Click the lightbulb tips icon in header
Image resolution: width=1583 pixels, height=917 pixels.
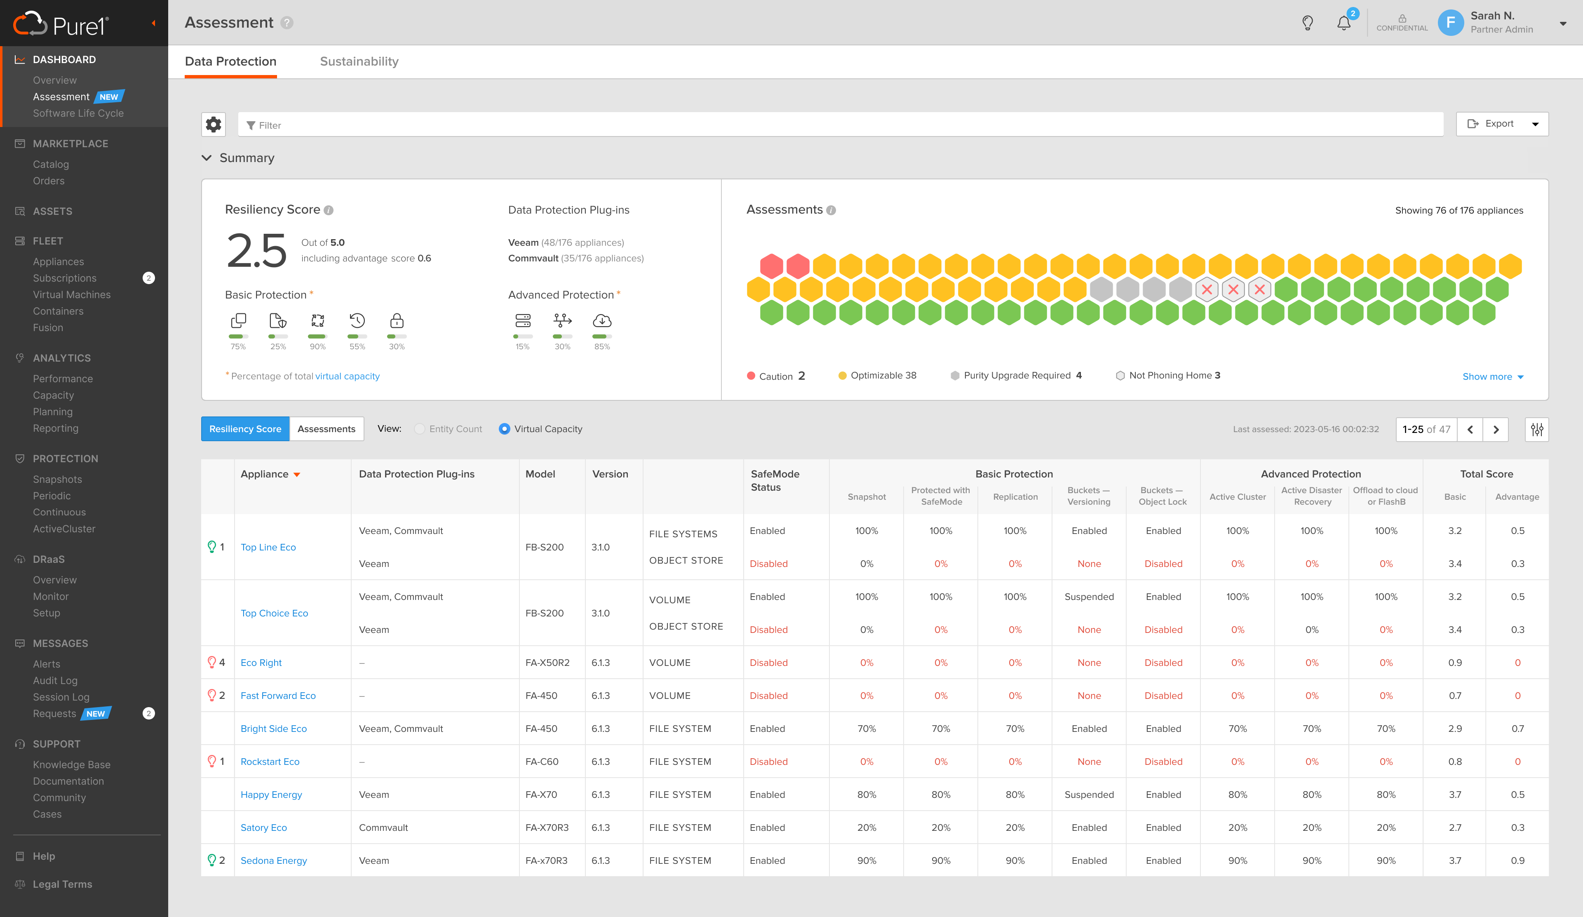coord(1308,23)
